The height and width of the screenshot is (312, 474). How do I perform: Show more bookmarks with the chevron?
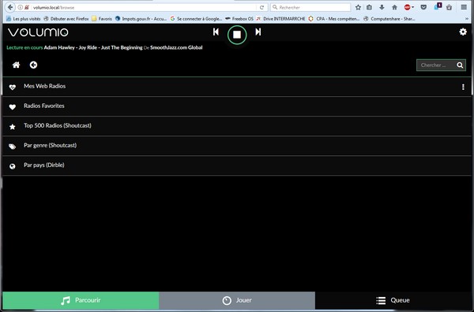pos(467,19)
